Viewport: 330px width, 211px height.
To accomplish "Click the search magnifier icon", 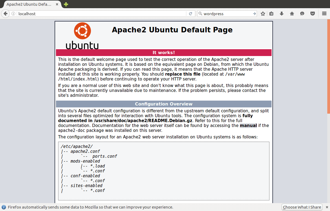I will tap(200, 14).
